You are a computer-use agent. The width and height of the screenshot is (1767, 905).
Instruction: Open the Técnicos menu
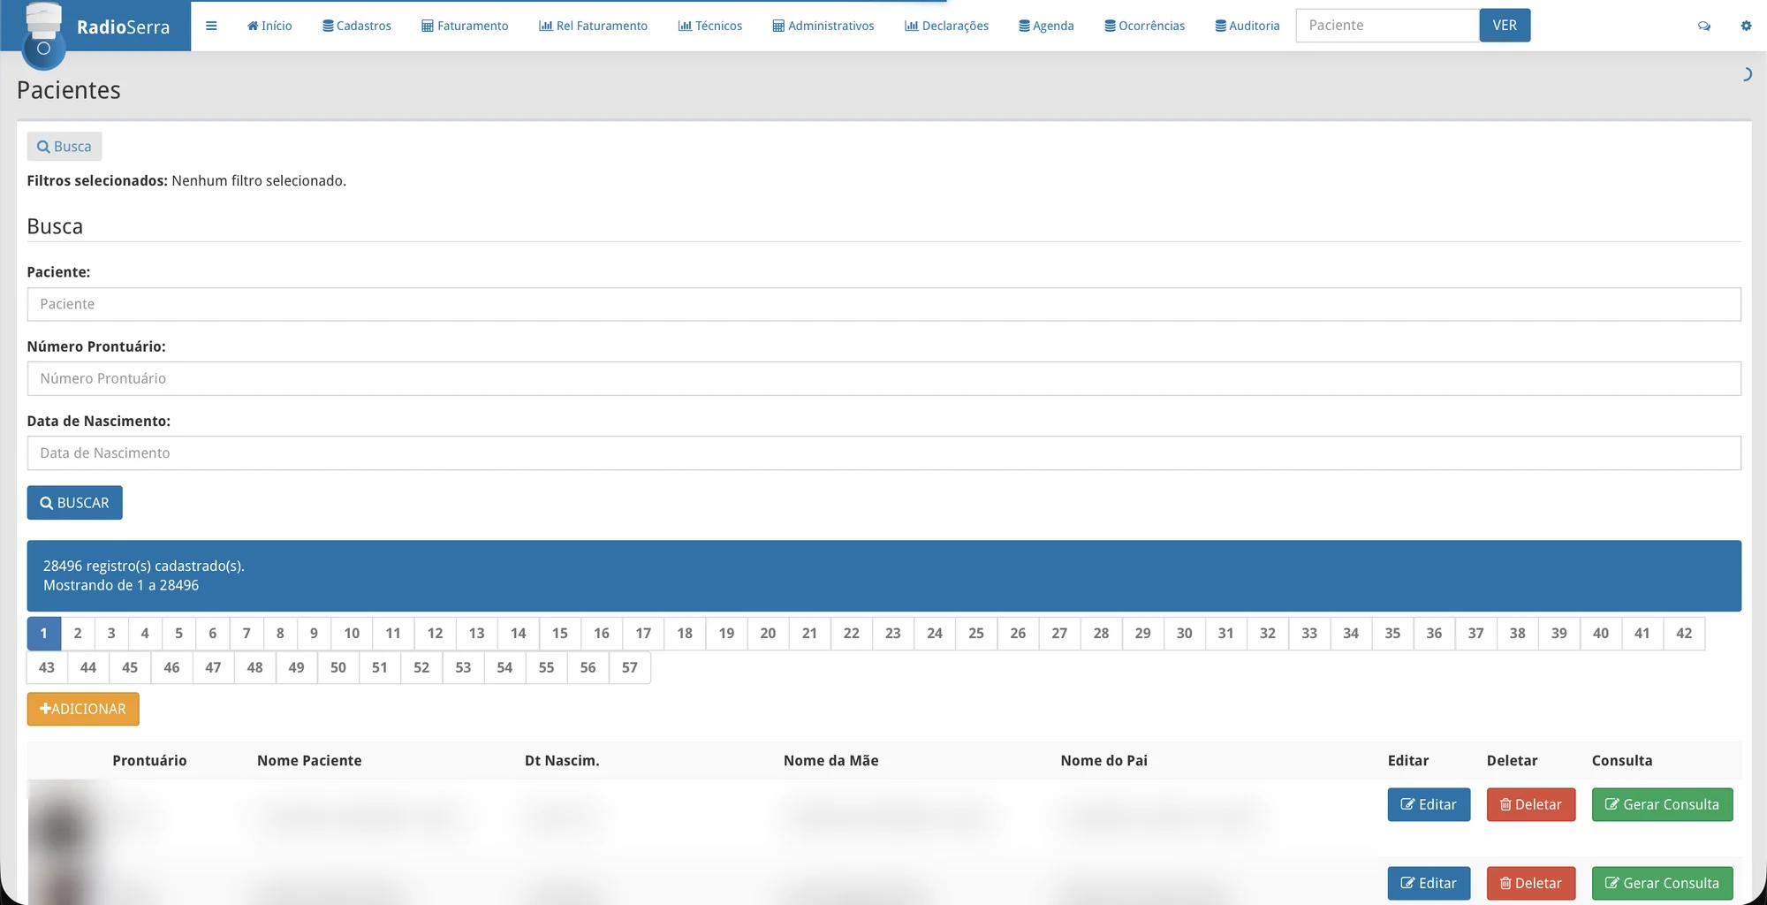tap(710, 26)
